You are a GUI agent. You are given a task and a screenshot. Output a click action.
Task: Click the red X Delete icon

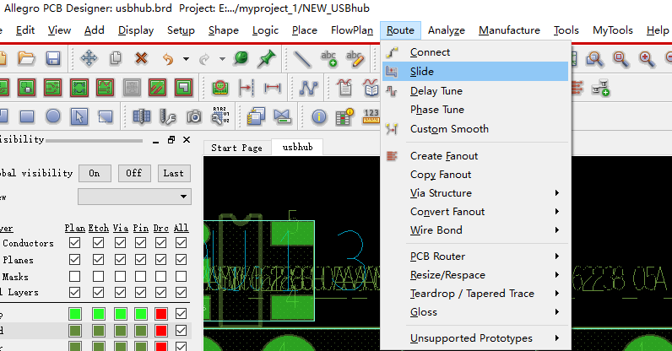[x=141, y=58]
